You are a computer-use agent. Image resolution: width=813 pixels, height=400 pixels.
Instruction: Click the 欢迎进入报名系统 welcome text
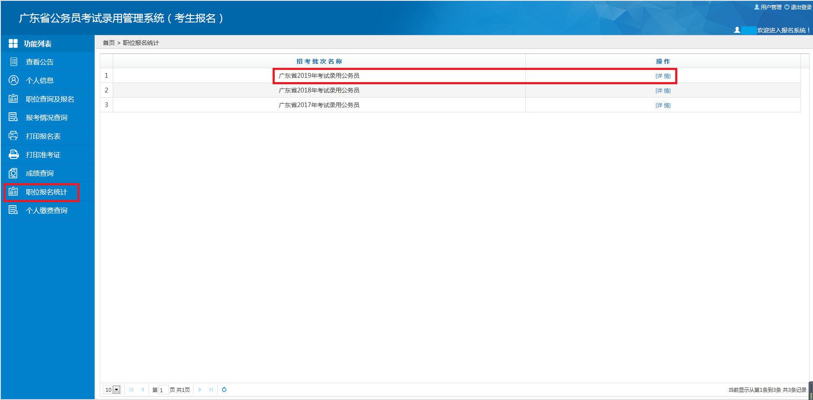783,30
